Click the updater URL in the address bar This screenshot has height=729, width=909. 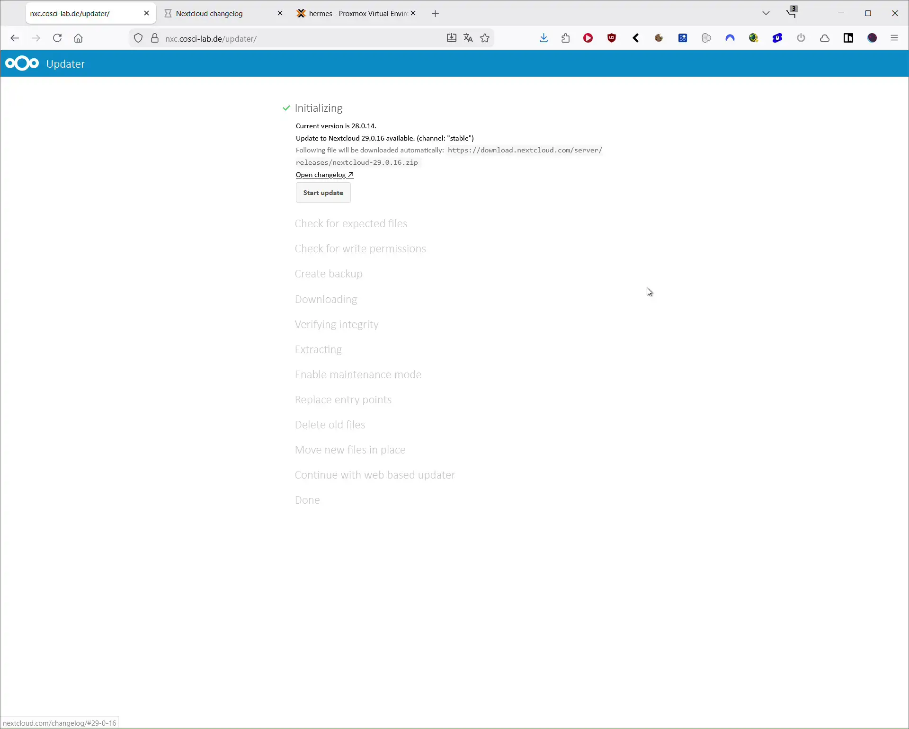coord(211,39)
